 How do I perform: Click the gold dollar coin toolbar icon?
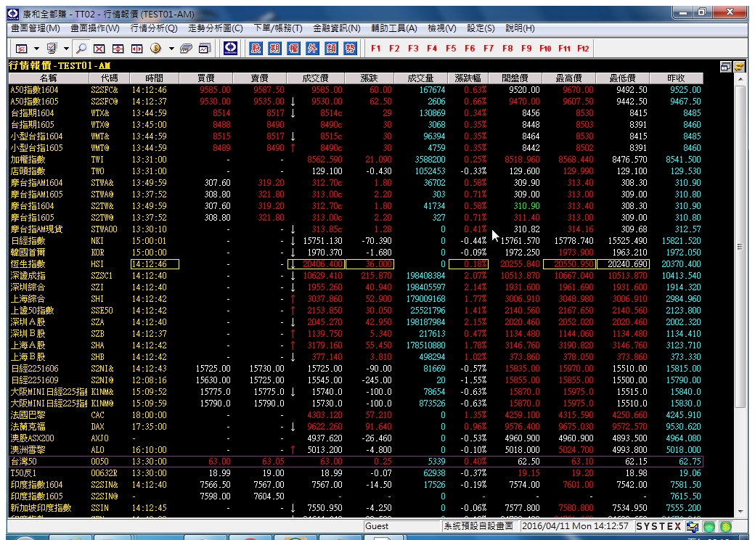pyautogui.click(x=155, y=48)
